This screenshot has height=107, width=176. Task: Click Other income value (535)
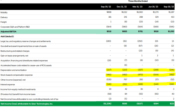pos(109,79)
